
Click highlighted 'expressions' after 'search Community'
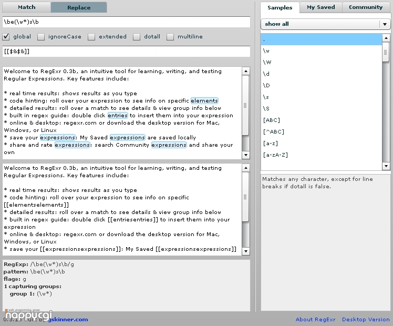(x=169, y=145)
